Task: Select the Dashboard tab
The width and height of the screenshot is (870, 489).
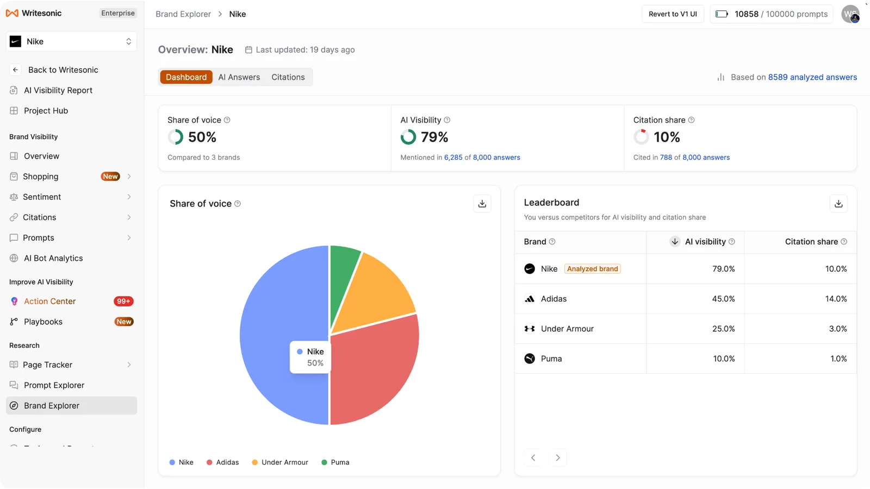Action: 187,77
